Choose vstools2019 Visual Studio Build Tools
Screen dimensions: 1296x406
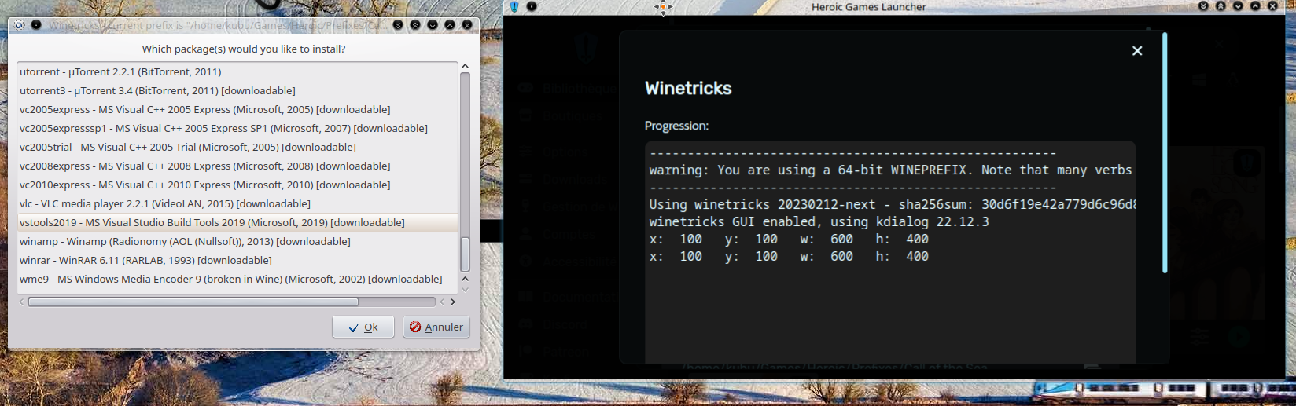click(x=237, y=222)
